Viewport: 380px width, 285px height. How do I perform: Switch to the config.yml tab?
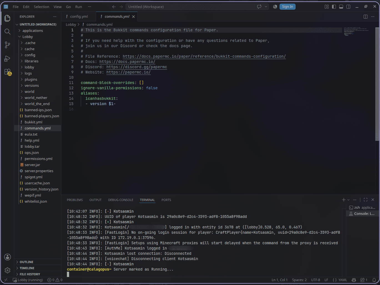click(79, 17)
